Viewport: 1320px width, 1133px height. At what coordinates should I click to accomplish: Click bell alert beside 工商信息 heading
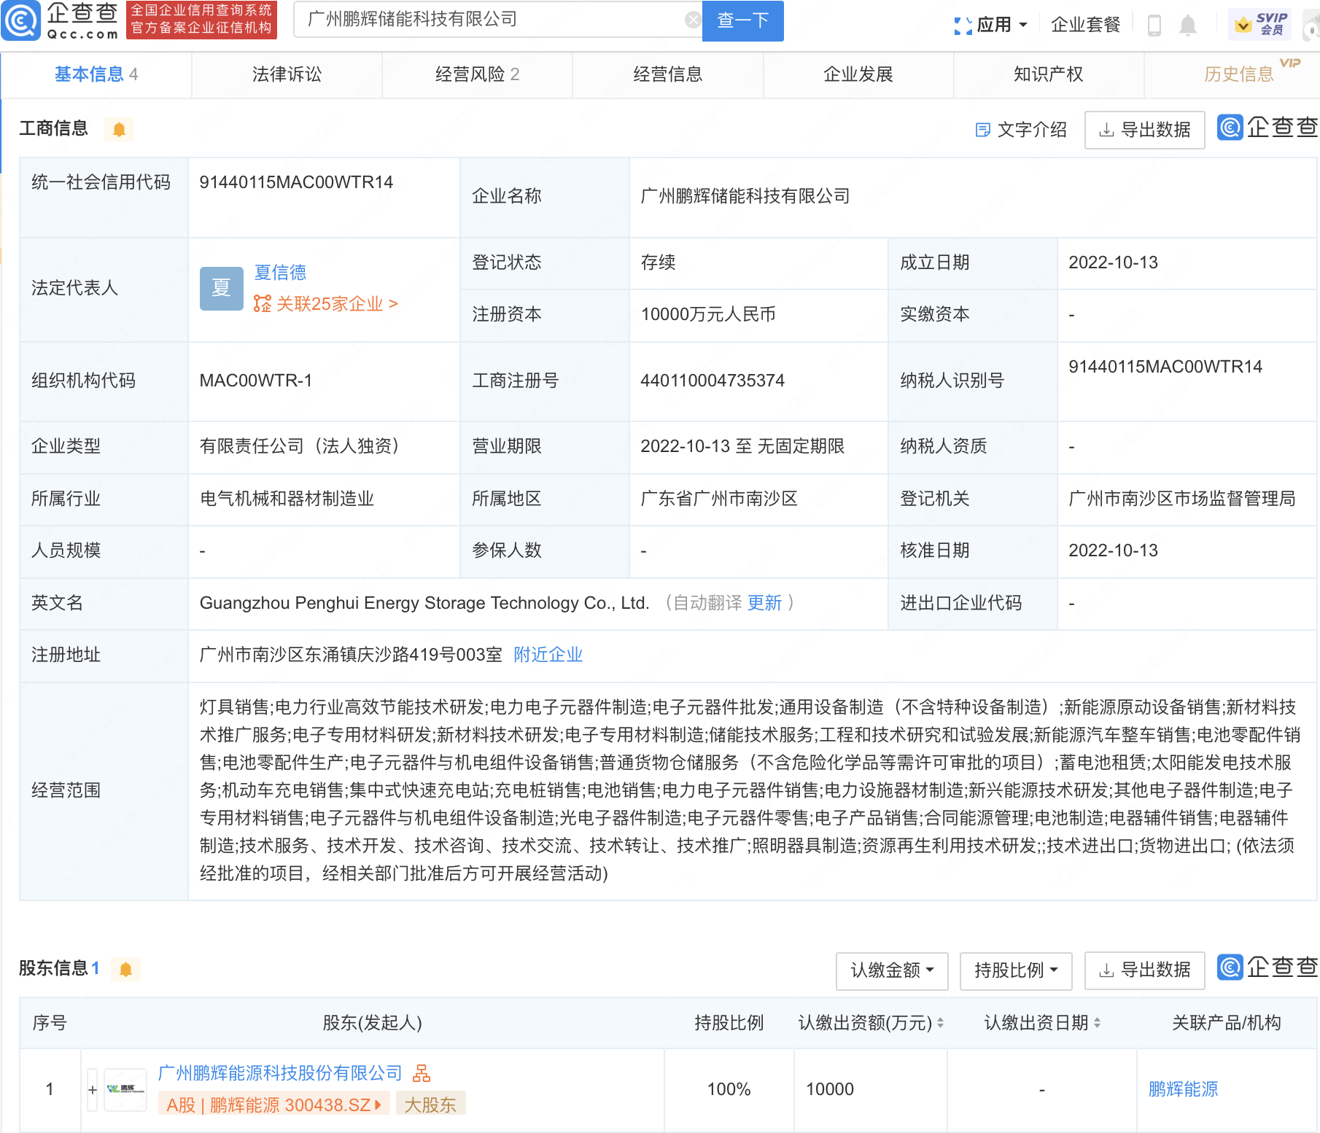coord(120,130)
